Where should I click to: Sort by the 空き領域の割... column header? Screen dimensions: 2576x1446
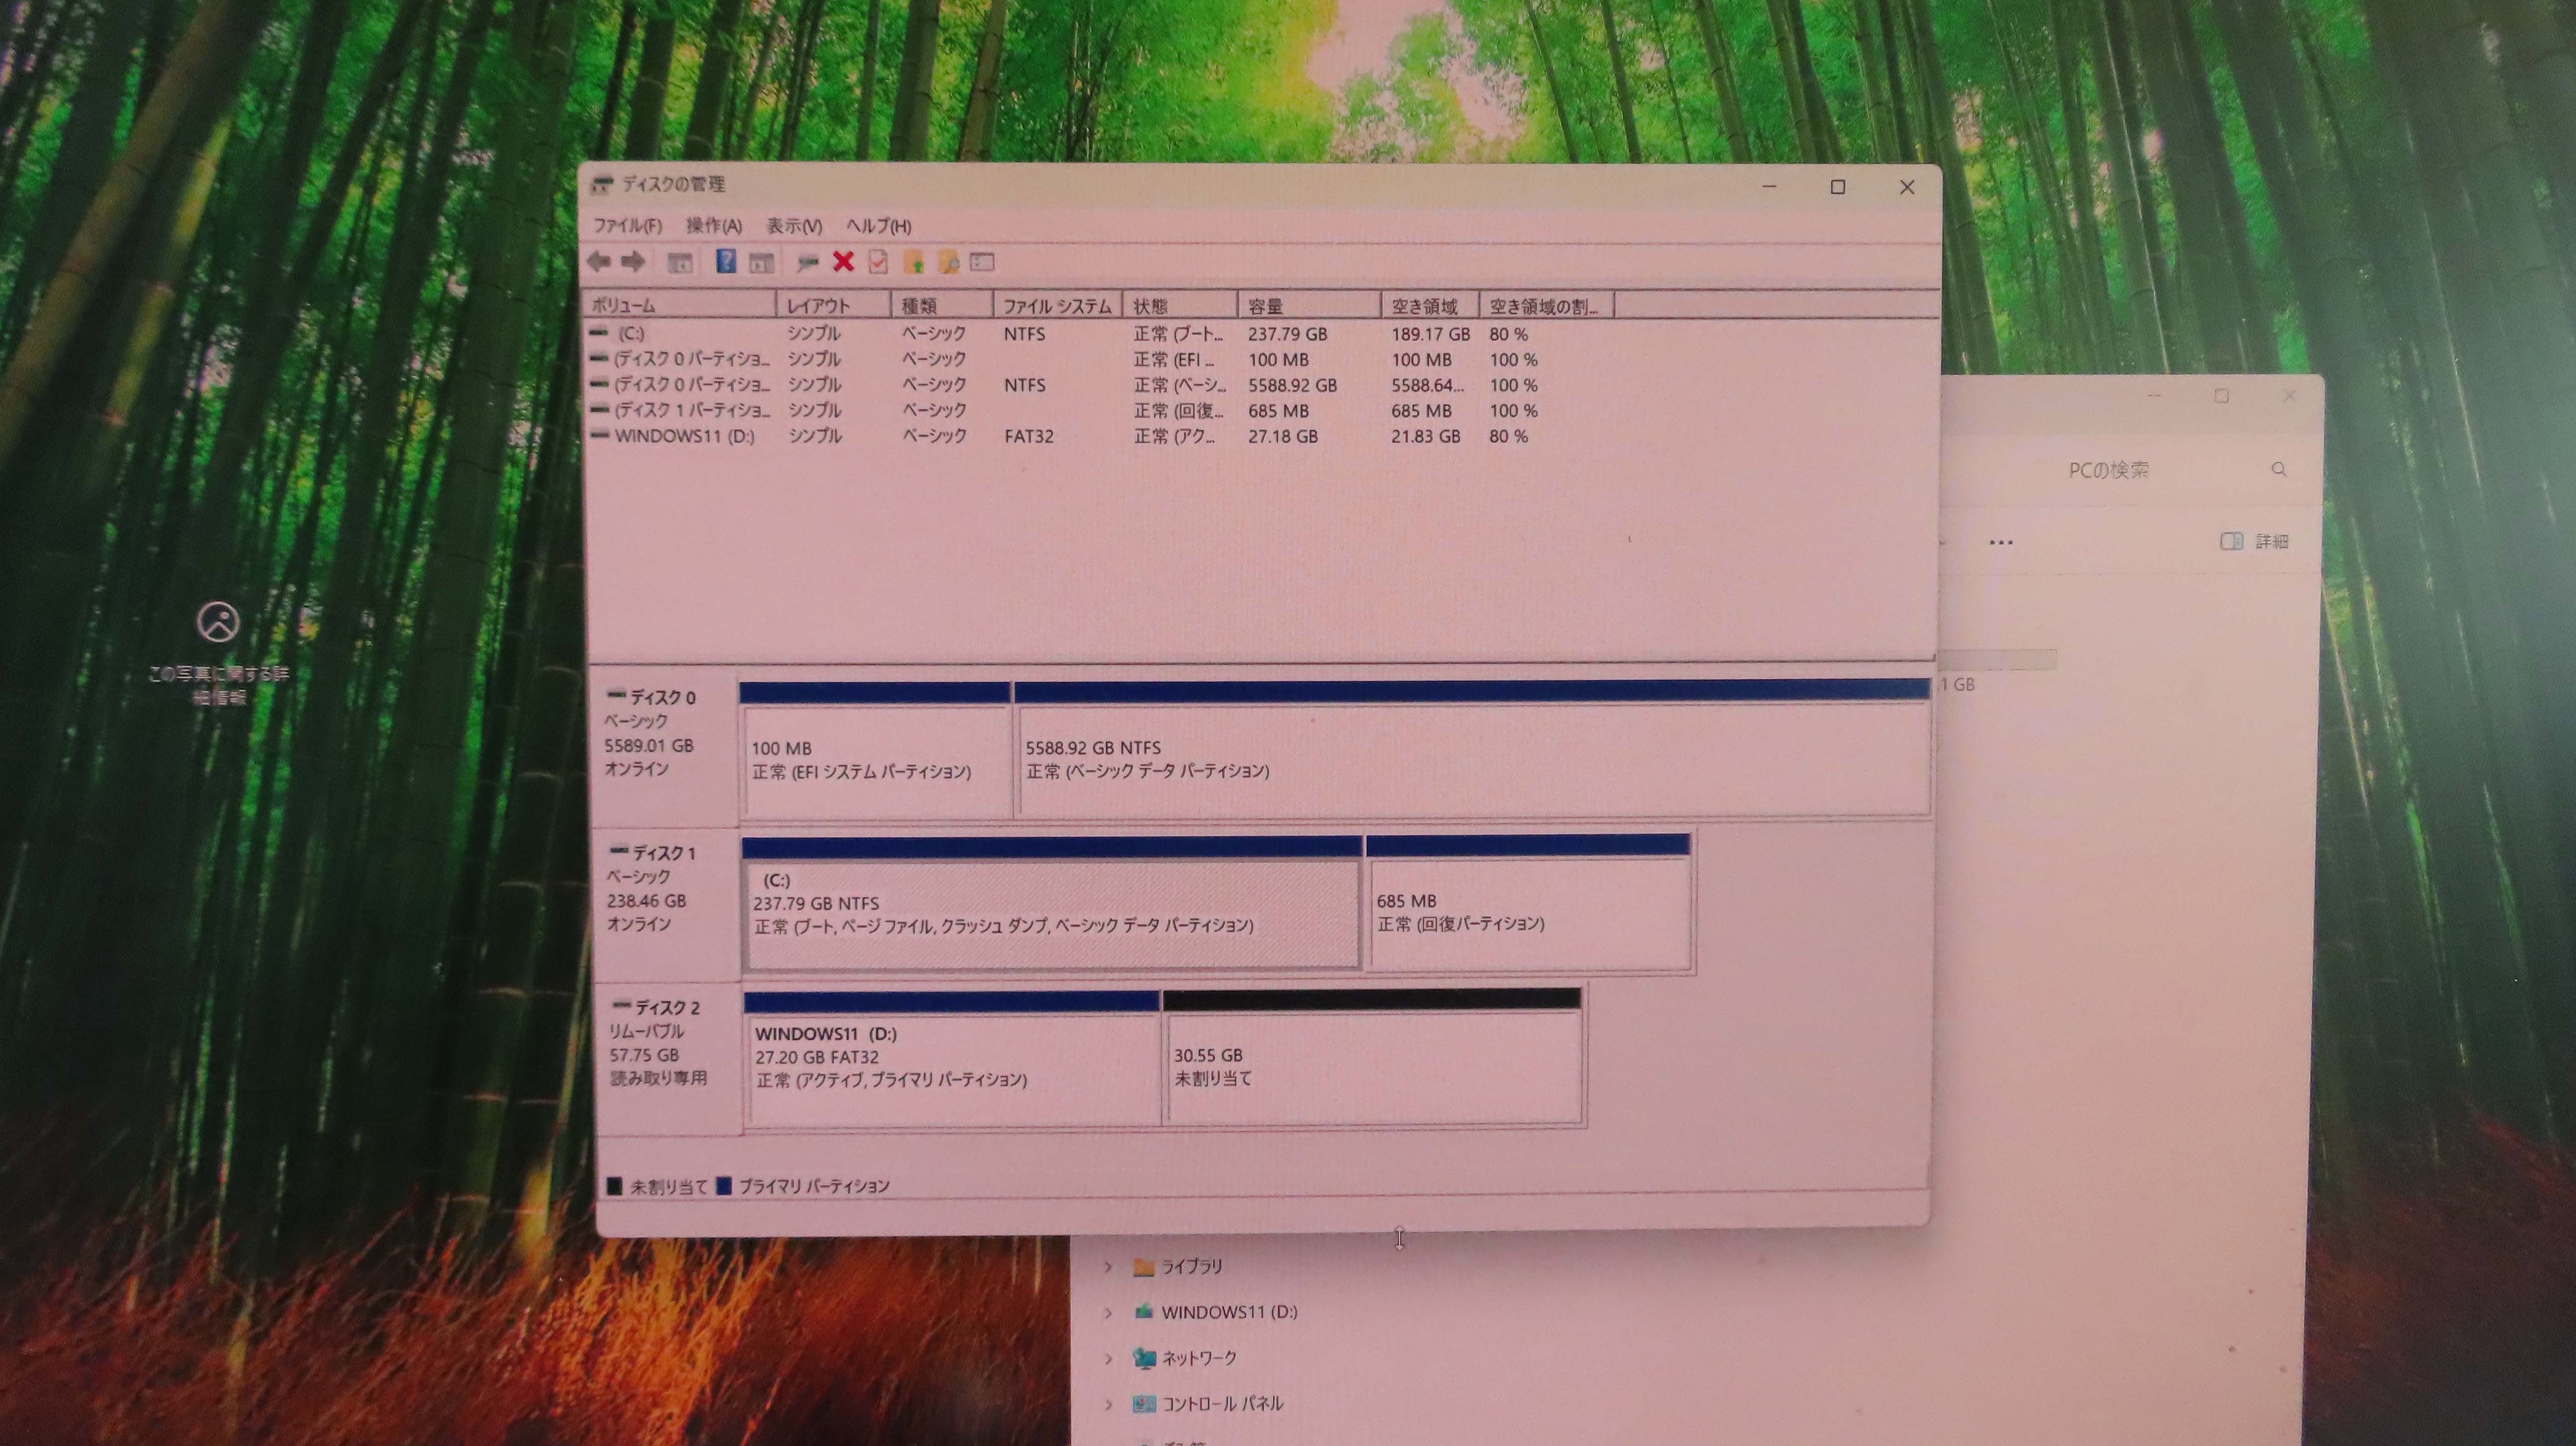tap(1547, 306)
